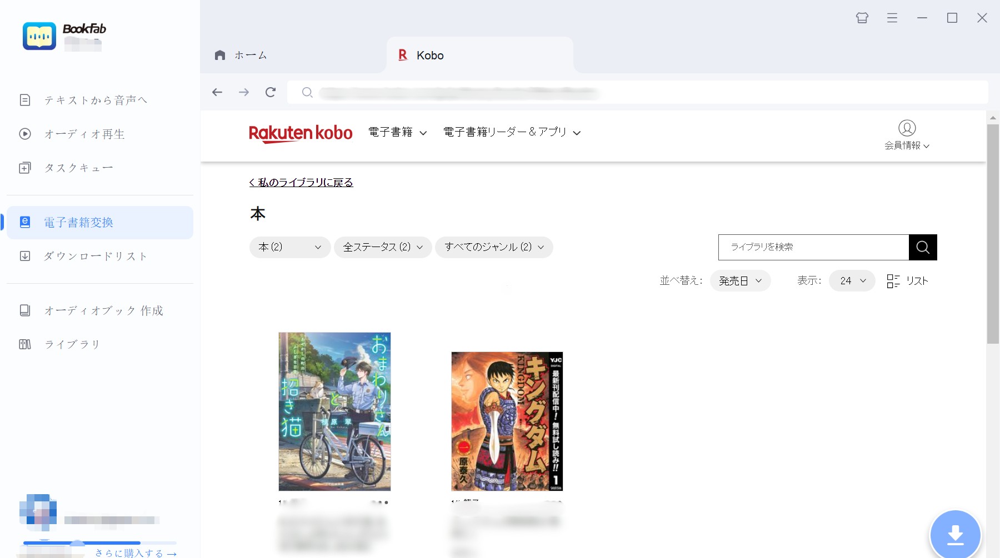Click the 電子書籍変換 ebook icon
Screen dimensions: 1000x558
[25, 222]
